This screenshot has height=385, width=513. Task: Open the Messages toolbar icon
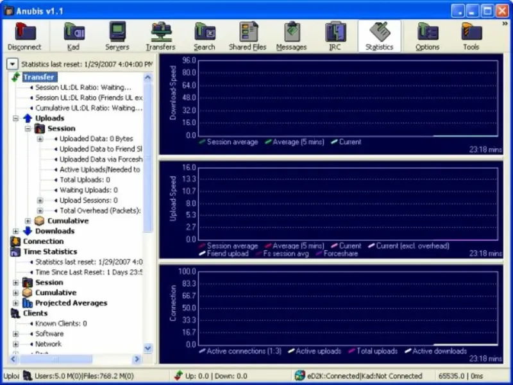point(292,36)
